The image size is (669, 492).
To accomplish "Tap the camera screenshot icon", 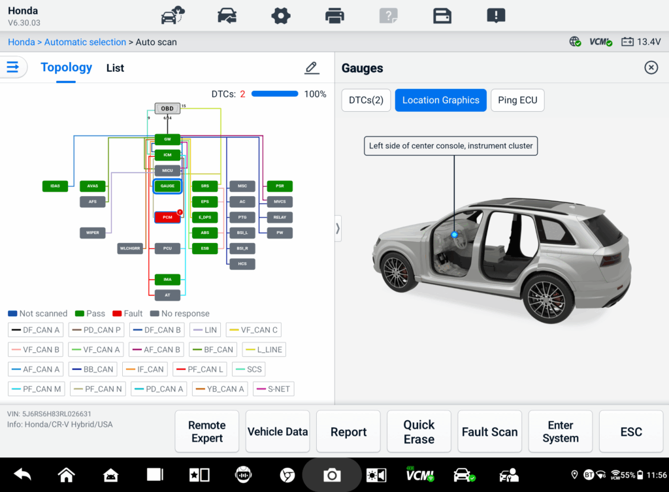I will (332, 475).
